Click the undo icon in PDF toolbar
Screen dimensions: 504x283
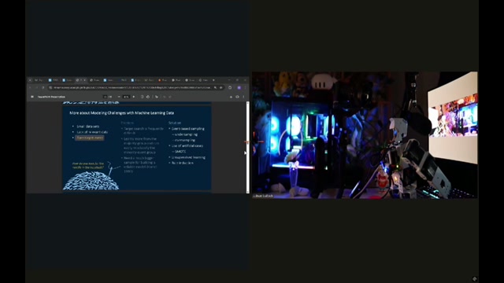(165, 97)
